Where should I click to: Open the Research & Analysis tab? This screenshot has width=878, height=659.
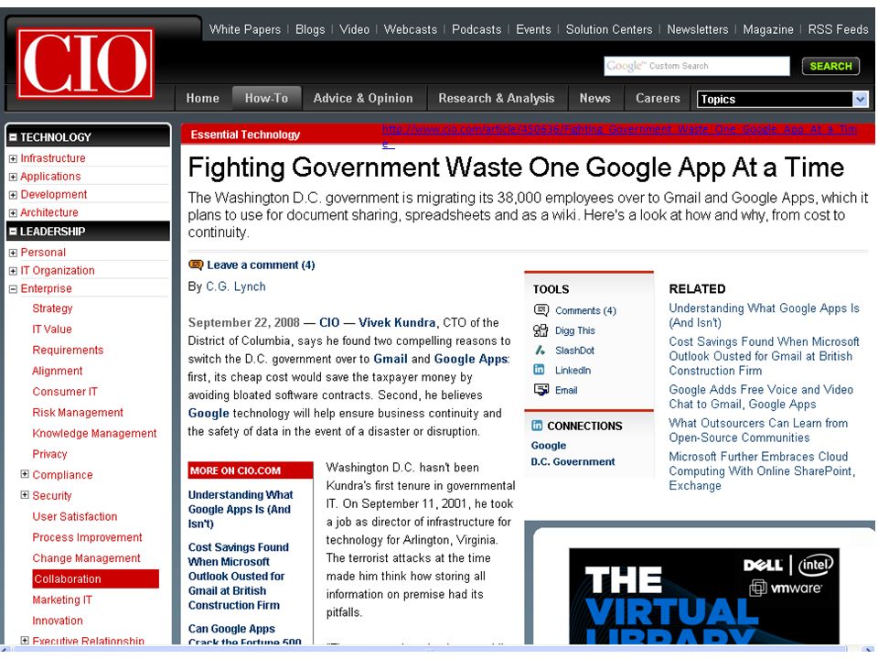pos(496,98)
